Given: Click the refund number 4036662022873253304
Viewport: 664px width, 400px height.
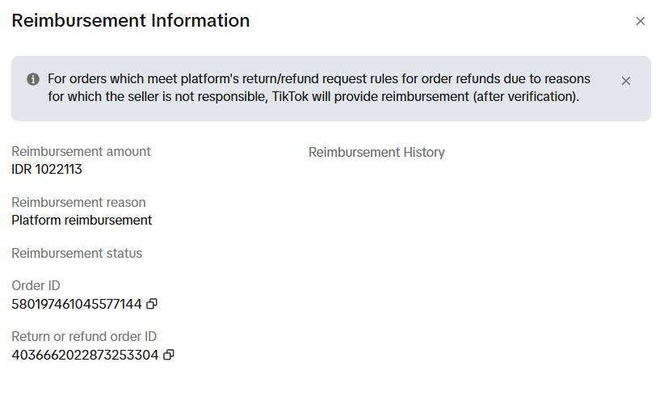Looking at the screenshot, I should pyautogui.click(x=85, y=355).
